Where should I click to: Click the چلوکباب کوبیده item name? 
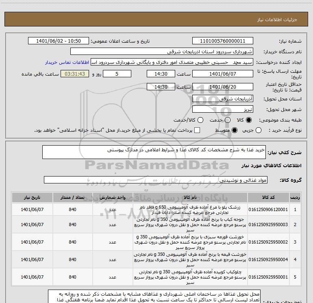(x=190, y=277)
